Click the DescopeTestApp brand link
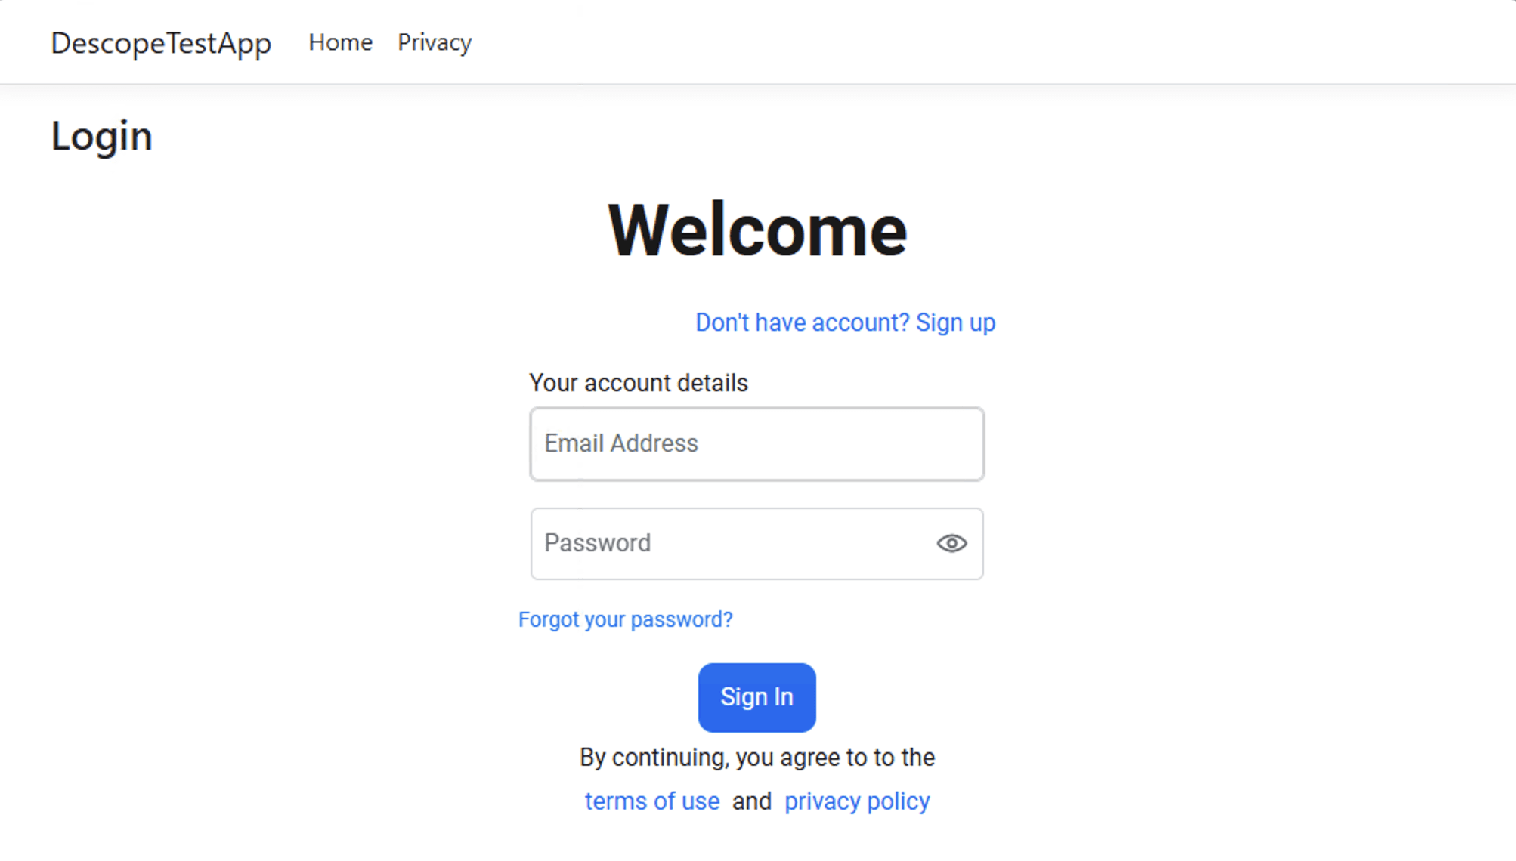 161,43
